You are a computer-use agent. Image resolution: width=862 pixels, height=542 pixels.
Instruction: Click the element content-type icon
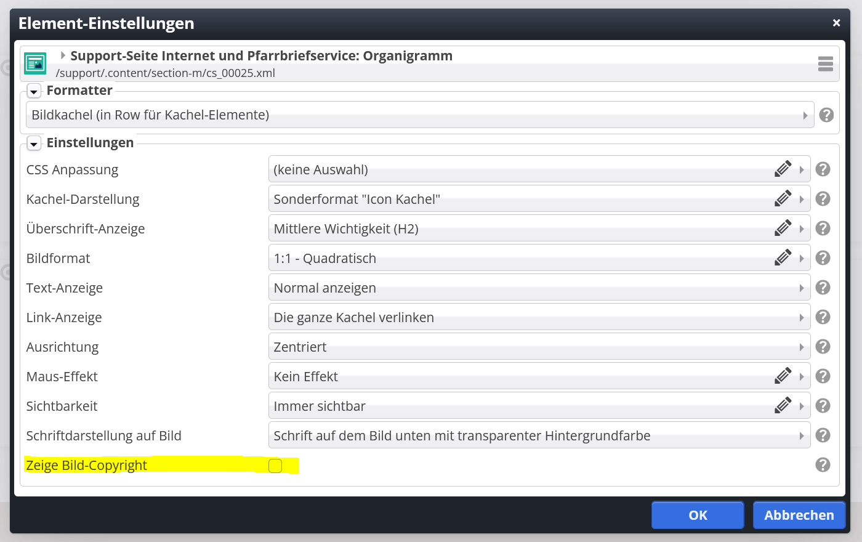[x=35, y=63]
